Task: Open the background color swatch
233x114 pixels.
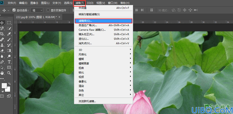Action: 8,89
